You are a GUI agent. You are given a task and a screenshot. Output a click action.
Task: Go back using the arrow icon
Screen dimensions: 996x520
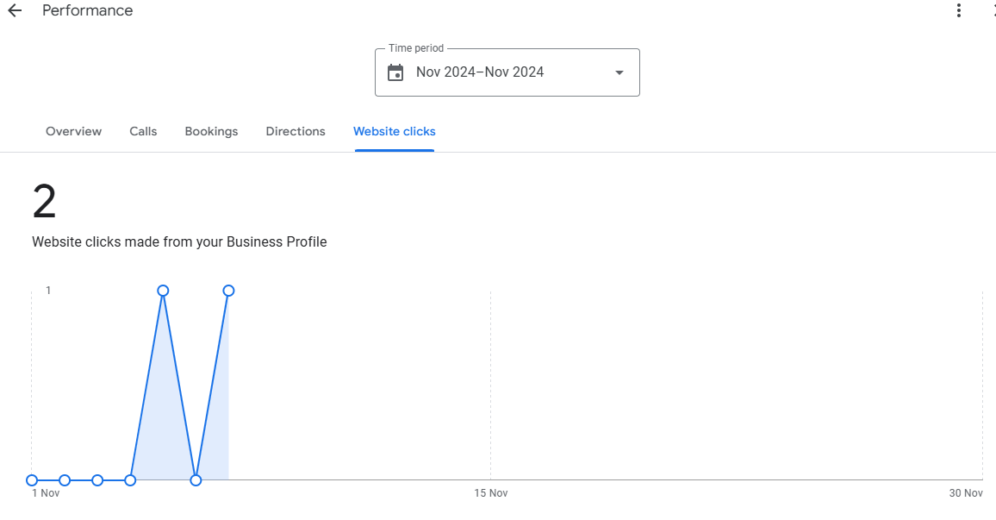click(15, 10)
